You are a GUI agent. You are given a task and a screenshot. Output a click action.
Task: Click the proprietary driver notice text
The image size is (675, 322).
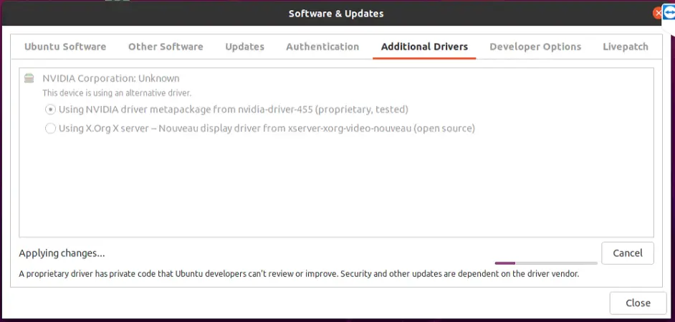coord(299,274)
